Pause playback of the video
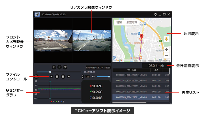Image resolution: width=205 pixels, height=120 pixels. [x=57, y=77]
